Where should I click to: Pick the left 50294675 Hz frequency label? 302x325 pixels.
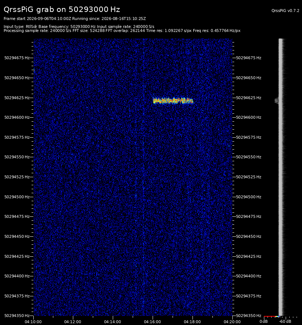coord(17,58)
